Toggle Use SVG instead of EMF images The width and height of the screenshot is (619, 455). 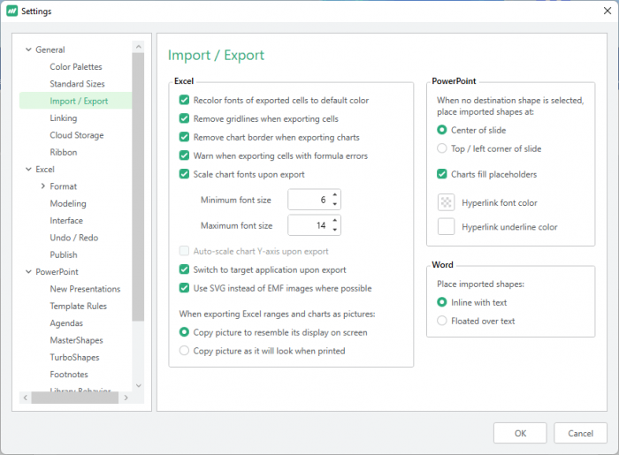click(x=184, y=288)
